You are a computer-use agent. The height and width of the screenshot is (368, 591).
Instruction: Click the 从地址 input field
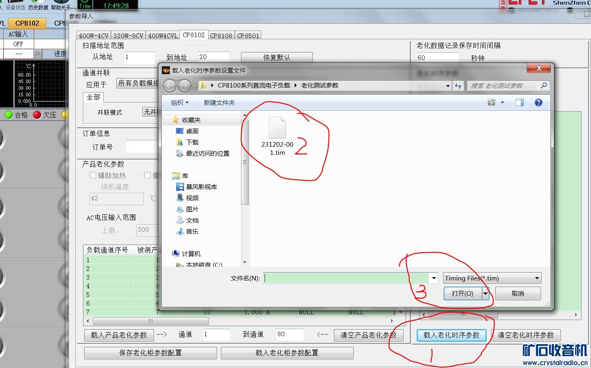139,57
